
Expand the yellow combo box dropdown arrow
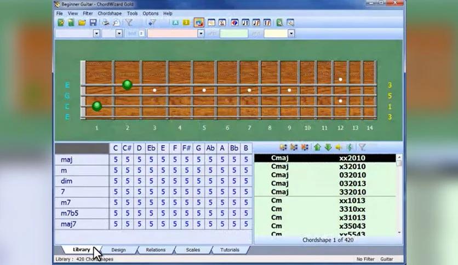click(291, 33)
